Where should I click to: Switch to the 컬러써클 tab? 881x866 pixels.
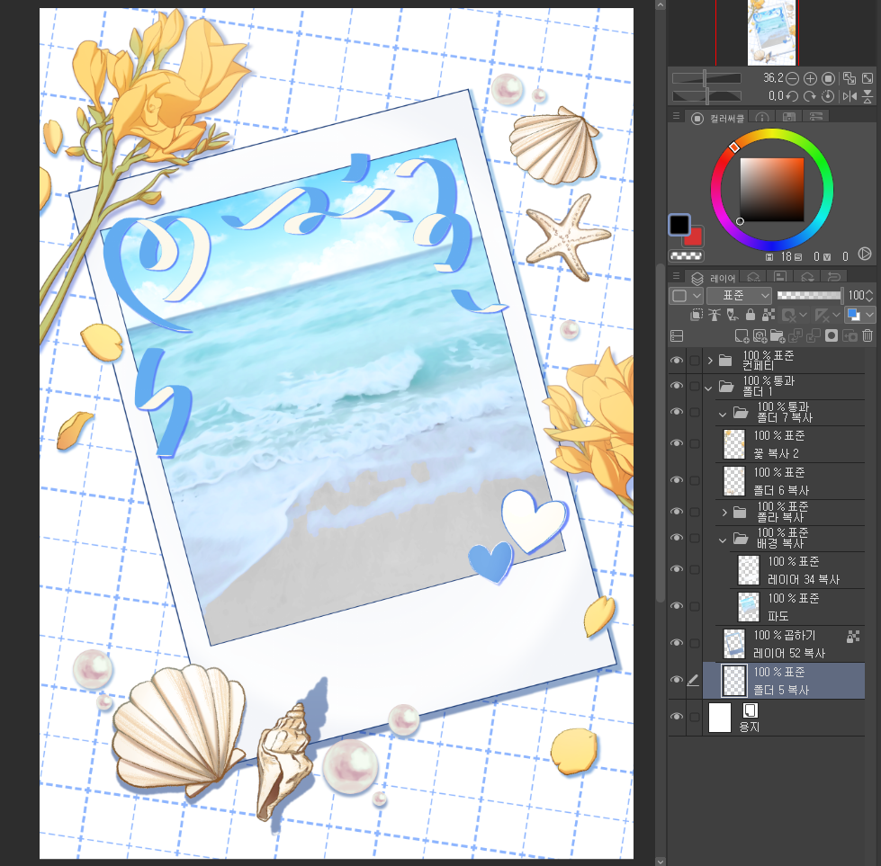click(x=717, y=118)
